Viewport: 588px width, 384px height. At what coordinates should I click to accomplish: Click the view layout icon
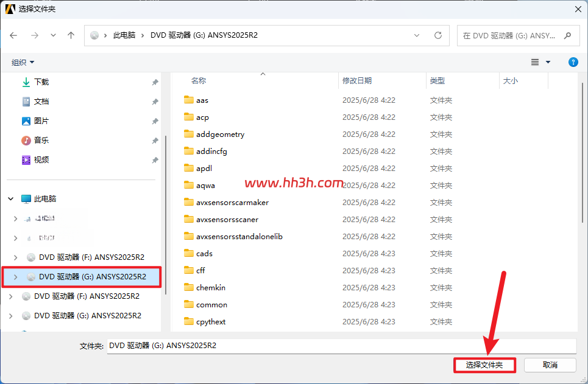pos(535,62)
